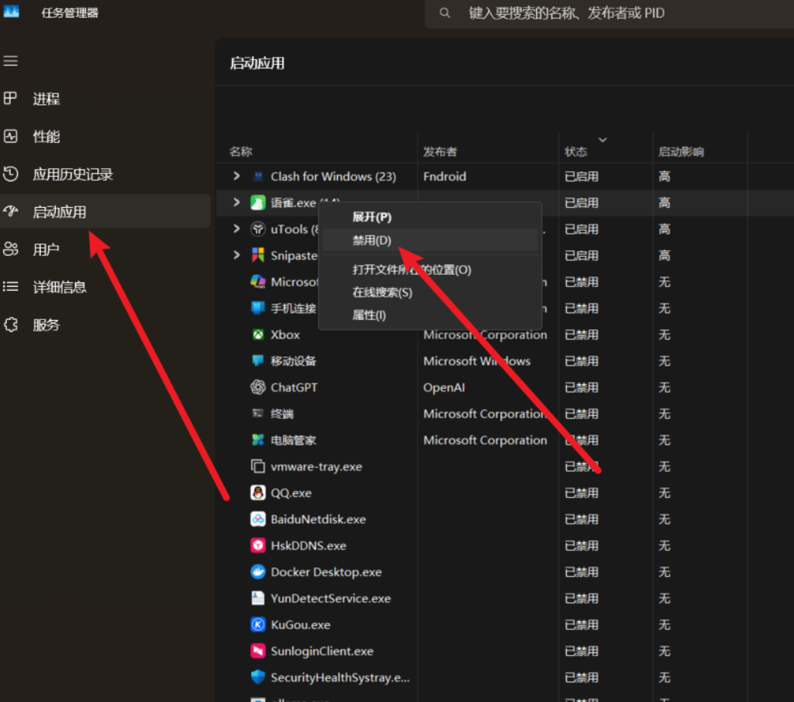794x702 pixels.
Task: Click the YunDetectService.exe file icon
Action: pos(258,598)
